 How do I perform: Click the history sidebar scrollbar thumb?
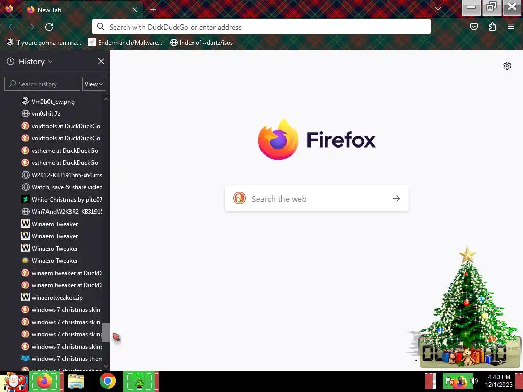(x=106, y=333)
